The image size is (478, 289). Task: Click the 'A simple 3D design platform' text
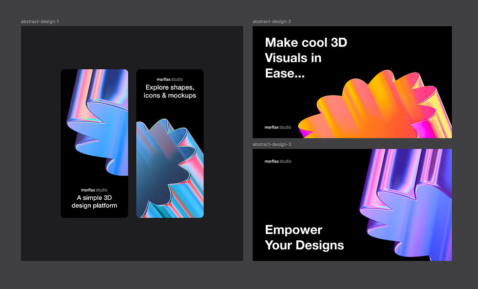94,202
